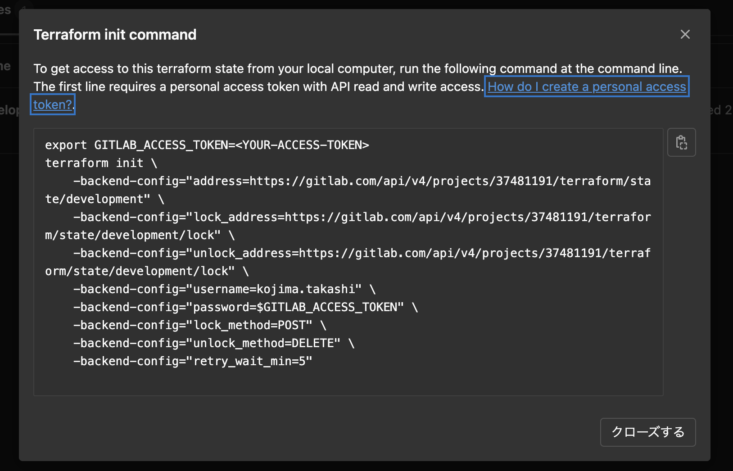Click the terraform init command line

click(x=100, y=163)
